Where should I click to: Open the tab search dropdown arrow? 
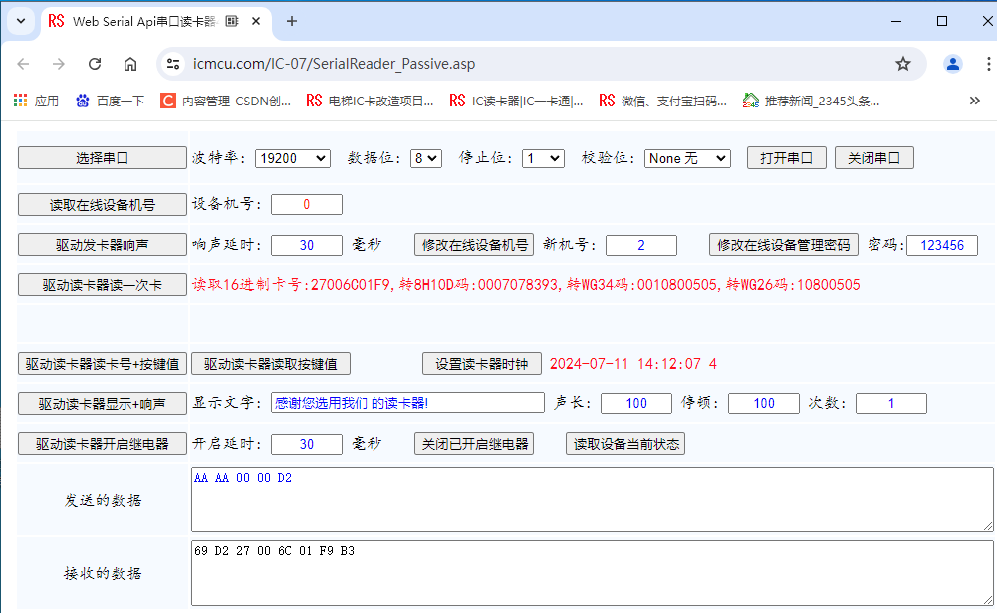pos(20,21)
